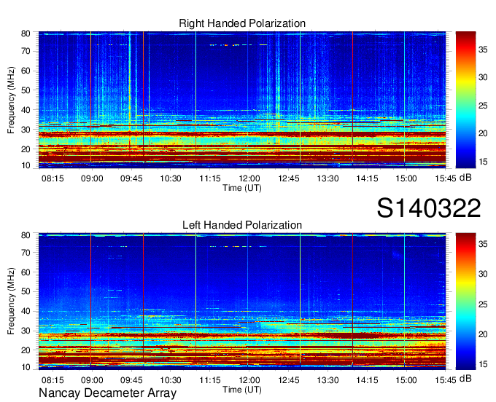This screenshot has width=496, height=402.
Task: Click the 12:00 tick label on bottom plot
Action: coord(249,380)
